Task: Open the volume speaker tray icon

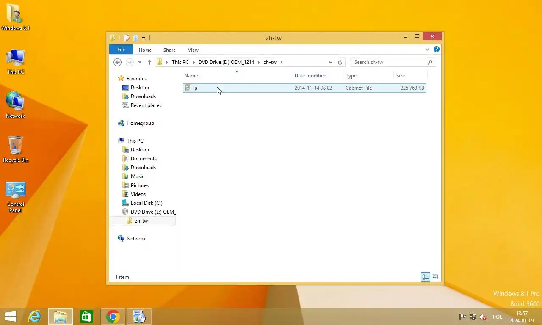Action: 483,317
